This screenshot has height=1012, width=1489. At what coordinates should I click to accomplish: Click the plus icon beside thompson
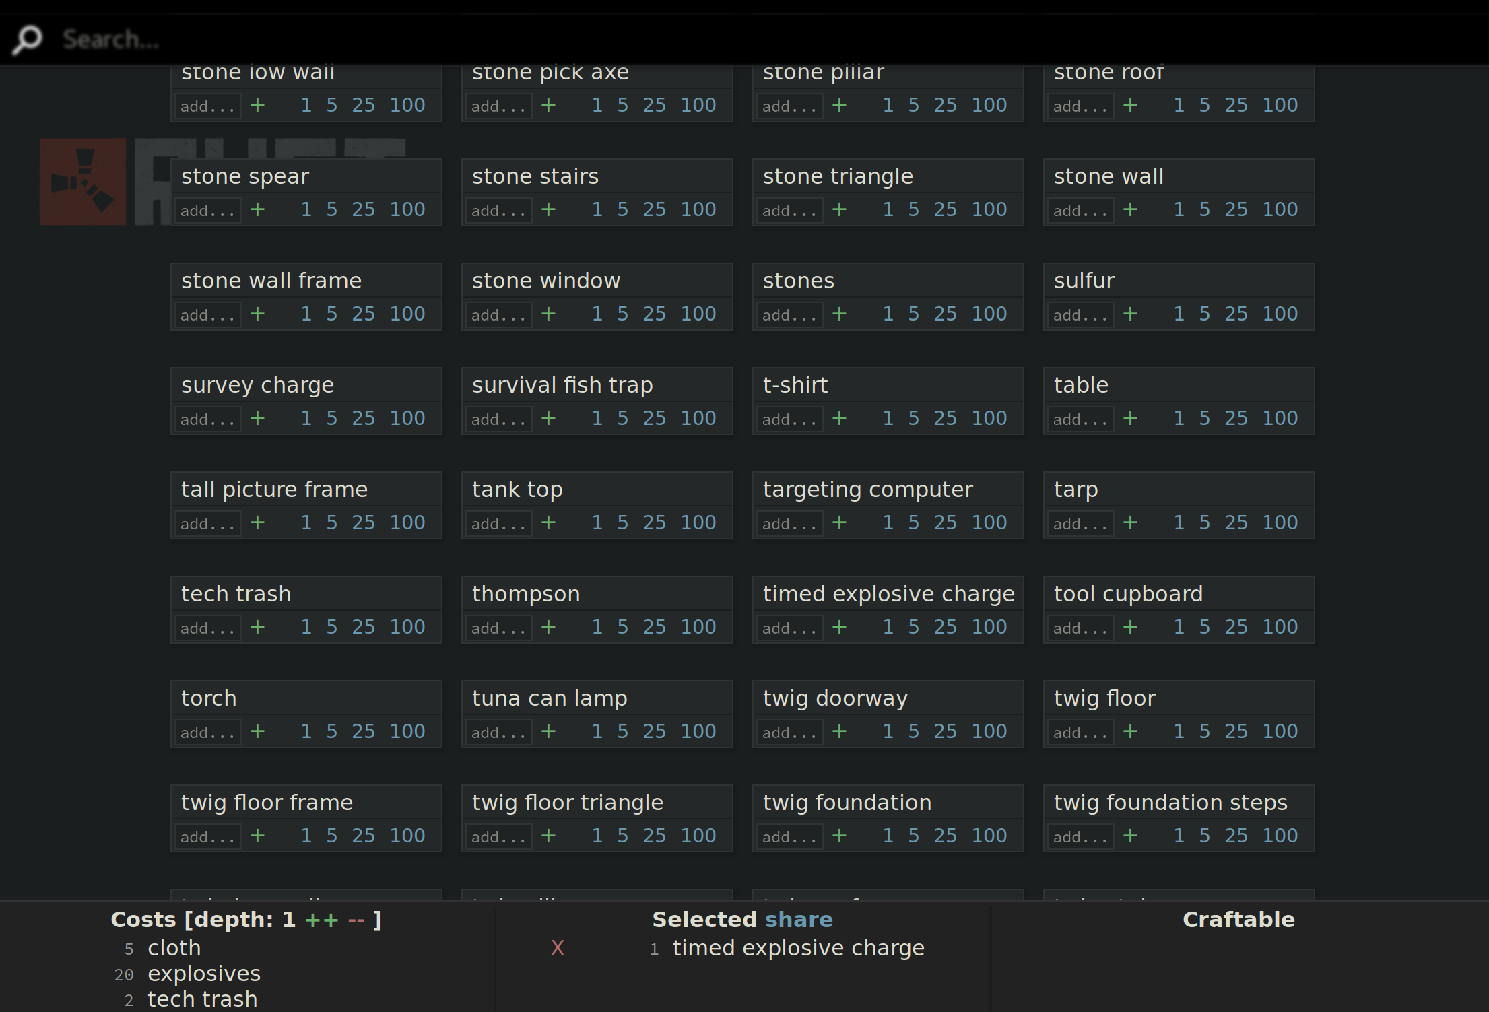pos(548,627)
